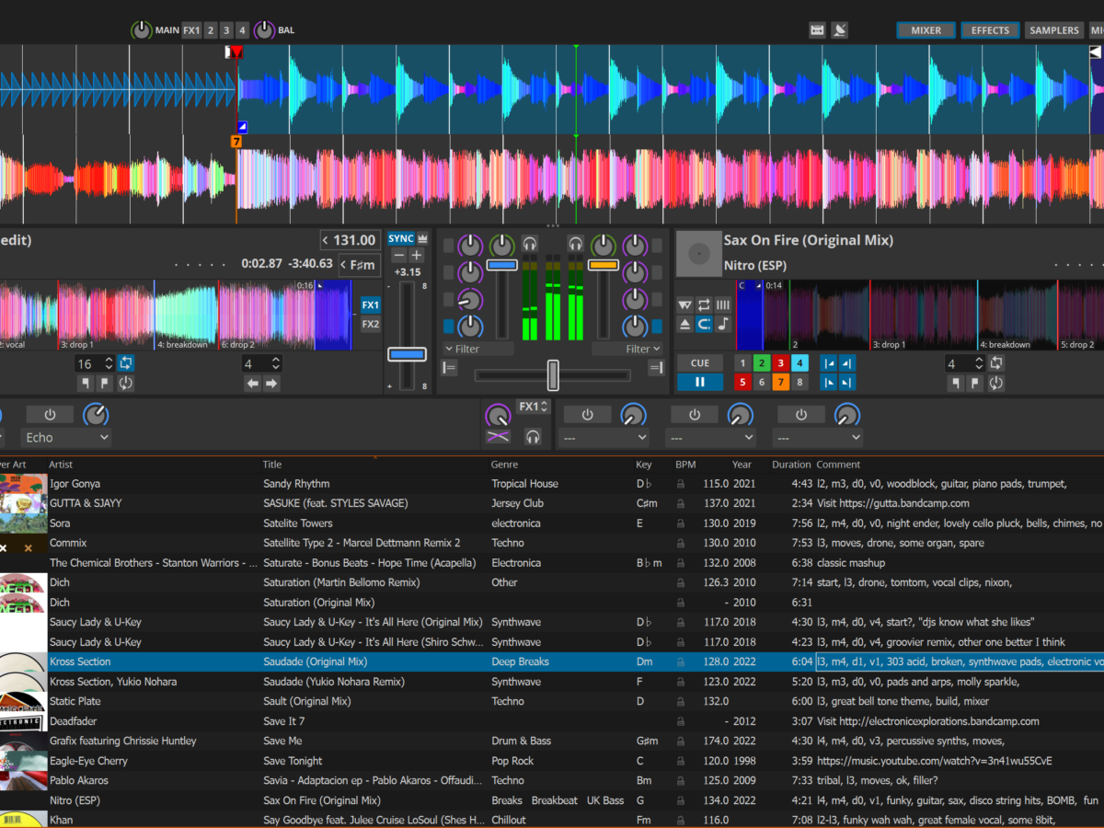Eject the track from the right deck
1104x828 pixels.
click(x=684, y=324)
